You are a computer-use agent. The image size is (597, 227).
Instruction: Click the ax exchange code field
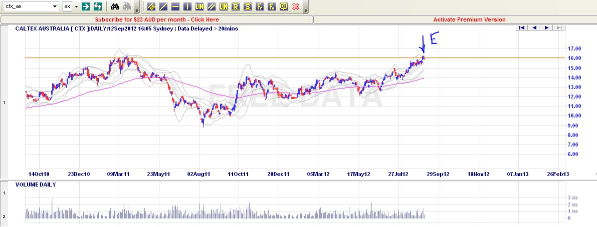(x=67, y=6)
